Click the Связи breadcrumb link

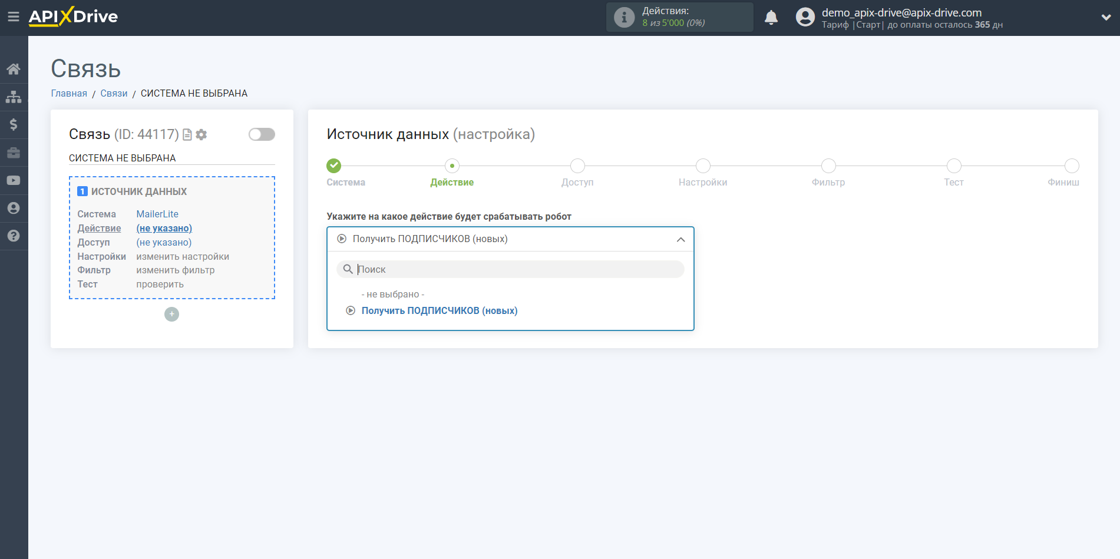[x=114, y=93]
